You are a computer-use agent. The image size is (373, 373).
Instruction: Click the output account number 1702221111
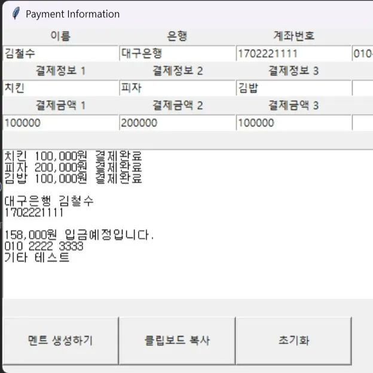(x=34, y=212)
